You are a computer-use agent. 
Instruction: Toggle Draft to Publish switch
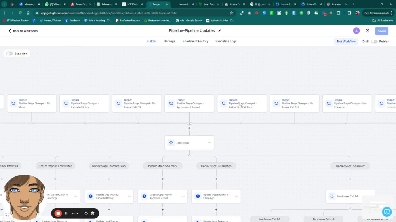pos(374,42)
